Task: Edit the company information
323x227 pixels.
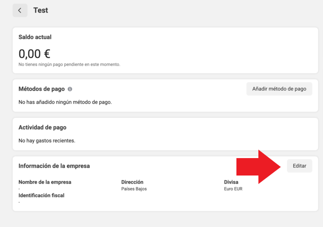Action: pyautogui.click(x=300, y=166)
